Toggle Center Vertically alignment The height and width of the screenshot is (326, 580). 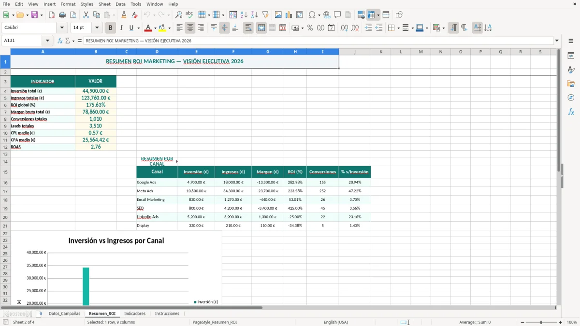tap(224, 28)
